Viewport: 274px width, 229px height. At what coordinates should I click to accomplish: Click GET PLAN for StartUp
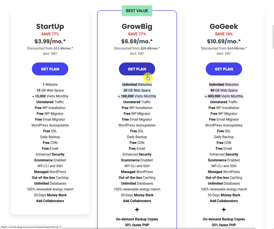coord(50,69)
